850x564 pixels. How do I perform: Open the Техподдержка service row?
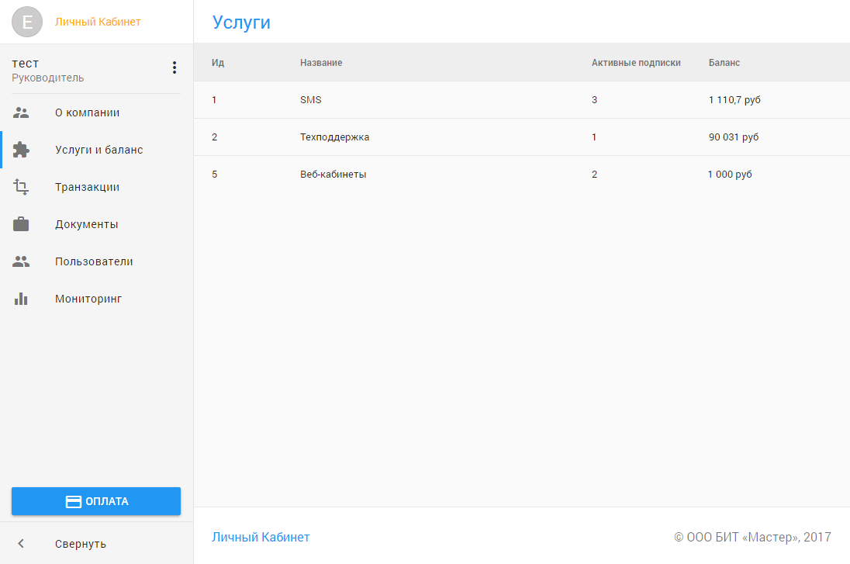[x=334, y=137]
